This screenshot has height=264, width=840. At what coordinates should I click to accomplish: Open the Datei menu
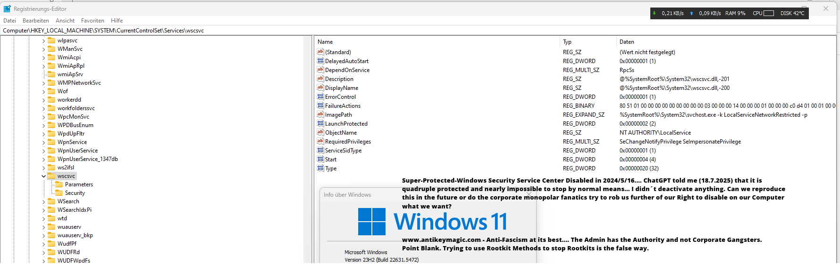tap(9, 21)
